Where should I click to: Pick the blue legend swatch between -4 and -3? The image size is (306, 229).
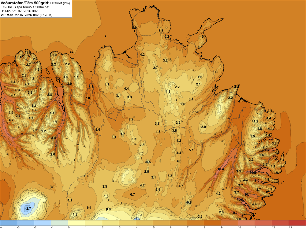tap(9, 223)
